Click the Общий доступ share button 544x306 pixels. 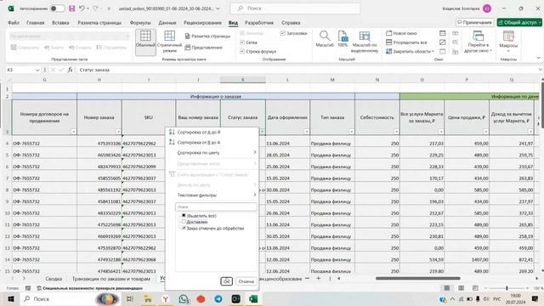519,23
